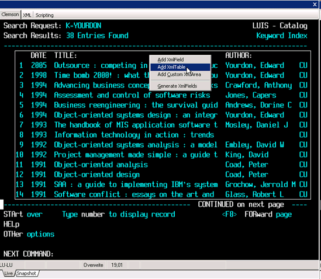Viewport: 321px width, 279px height.
Task: Click cursor position '19,01' in status bar
Action: tap(117, 265)
